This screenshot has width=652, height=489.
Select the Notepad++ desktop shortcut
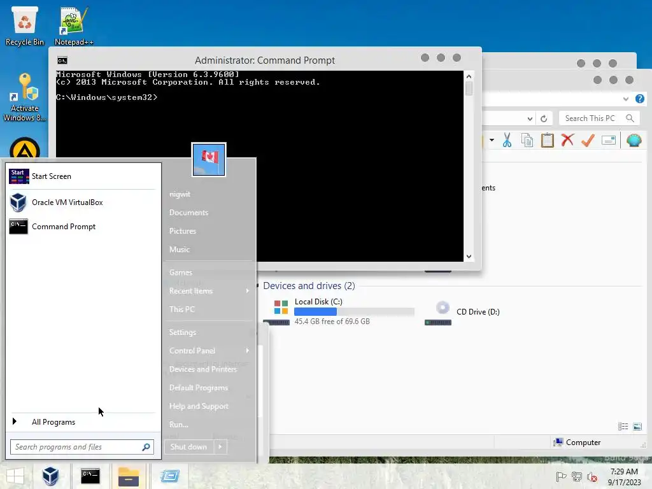click(74, 25)
